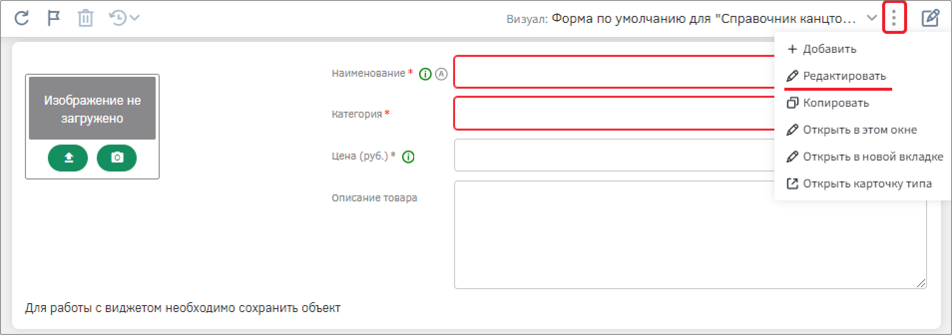
Task: Click info icon next to Наименование
Action: [425, 74]
